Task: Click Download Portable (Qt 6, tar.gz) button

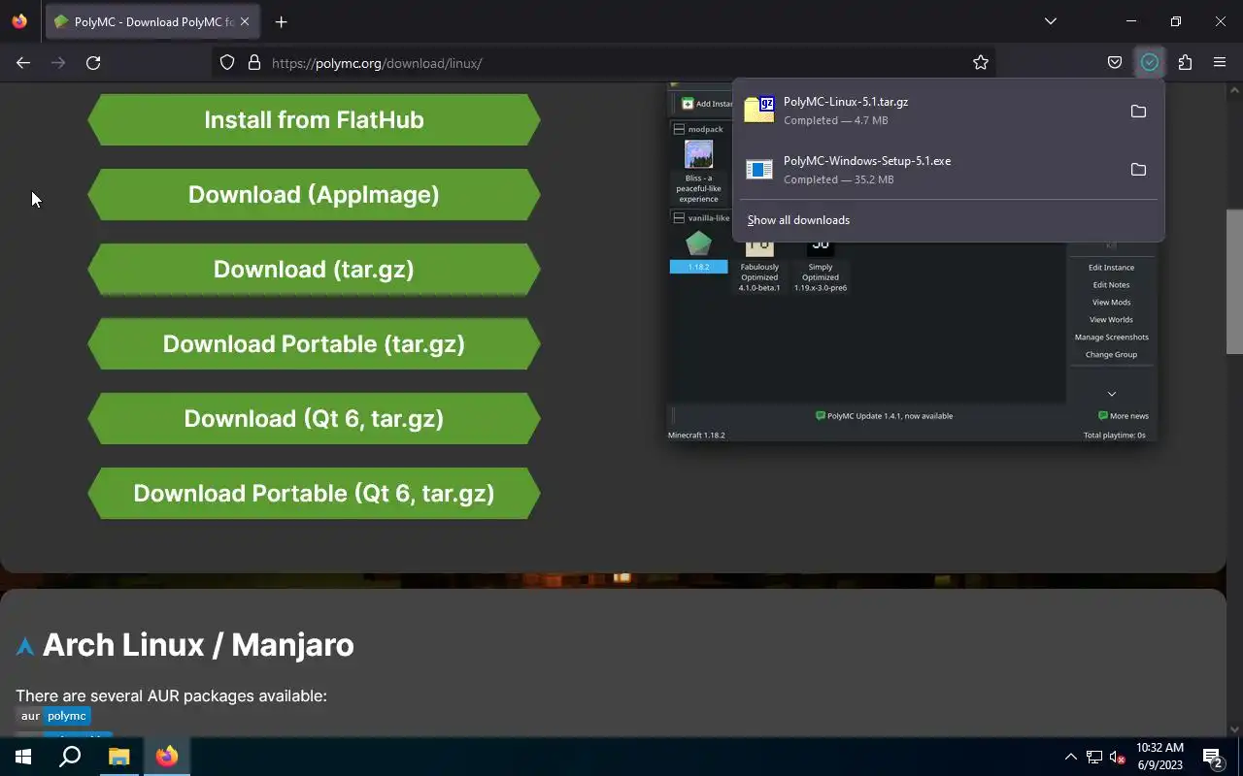Action: 314,493
